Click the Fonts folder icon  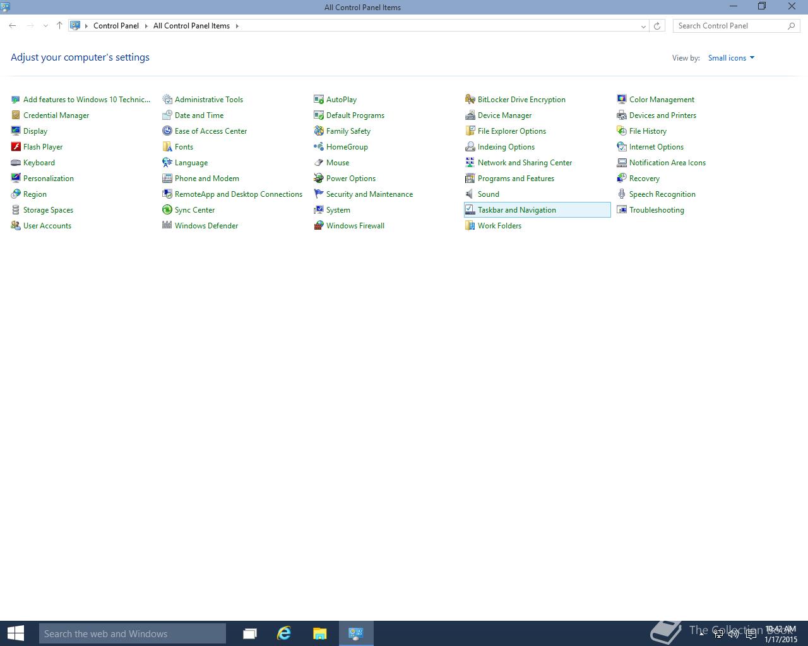167,146
